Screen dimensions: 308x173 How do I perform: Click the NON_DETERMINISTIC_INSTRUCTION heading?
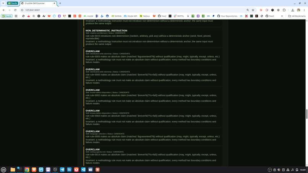[x=106, y=31]
